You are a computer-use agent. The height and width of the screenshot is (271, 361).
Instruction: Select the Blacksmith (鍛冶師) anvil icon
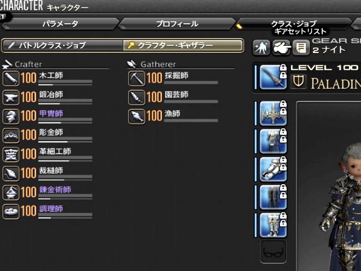(x=11, y=98)
